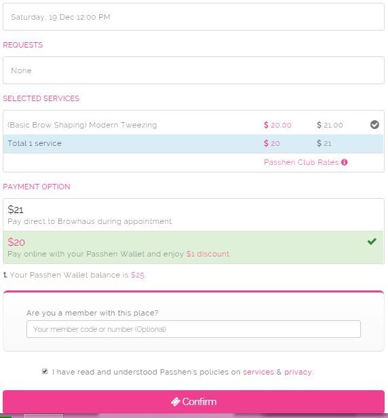Focus the member code or number field
The width and height of the screenshot is (388, 418).
(x=193, y=329)
